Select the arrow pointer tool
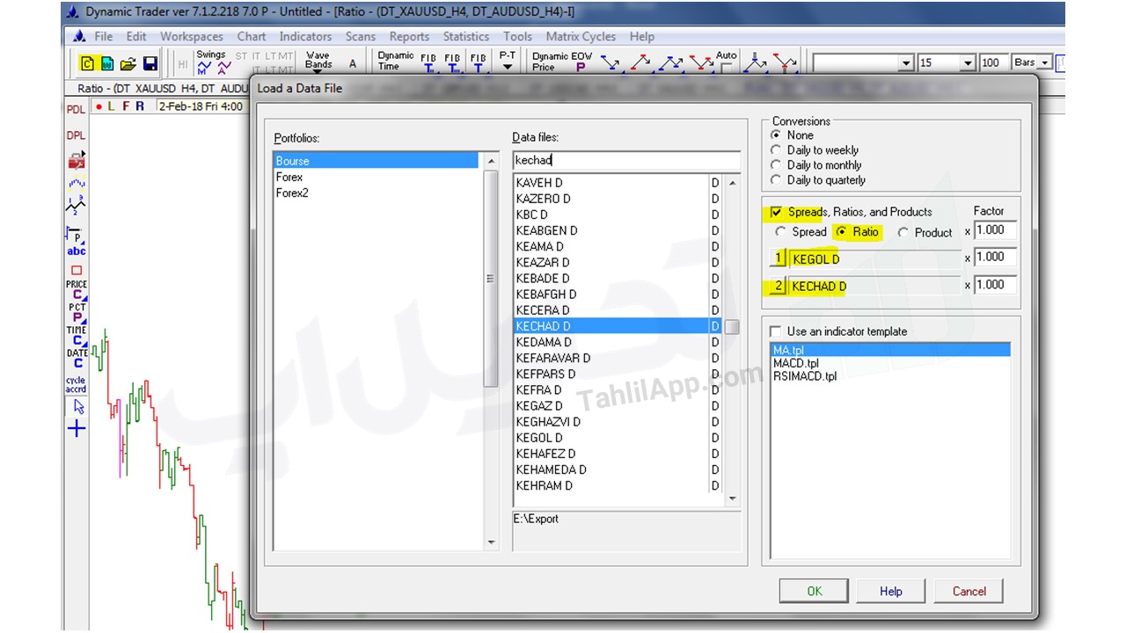Viewport: 1126px width, 633px height. point(77,407)
